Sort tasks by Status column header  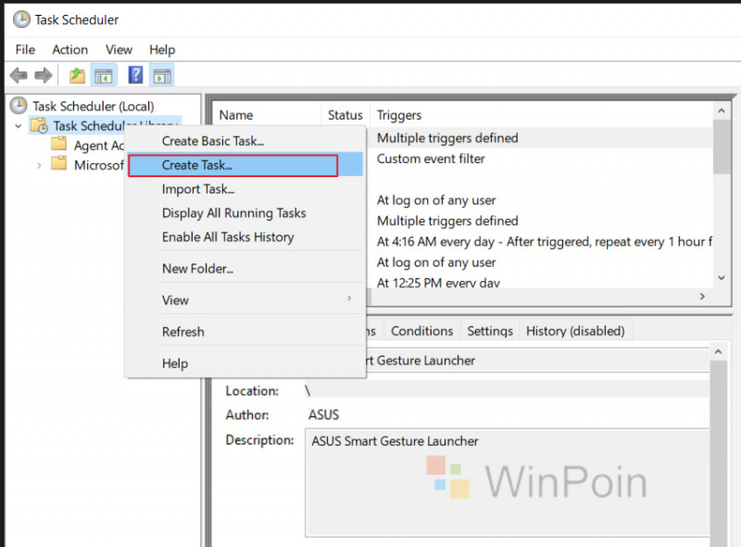pyautogui.click(x=345, y=115)
